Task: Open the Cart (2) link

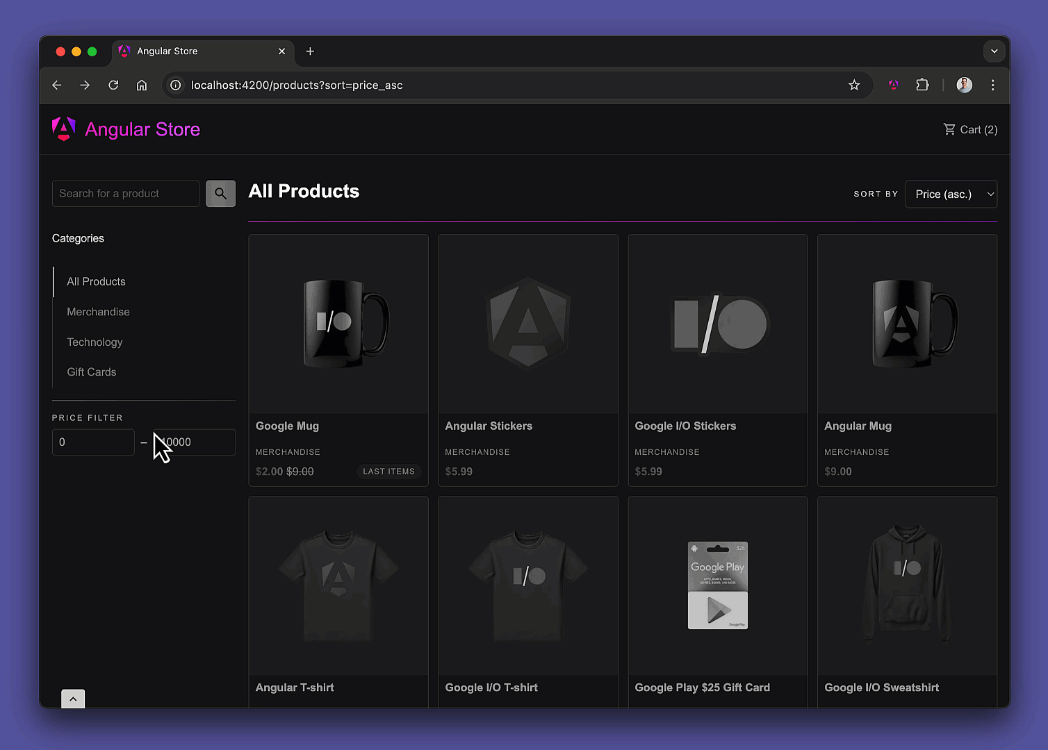Action: [x=970, y=129]
